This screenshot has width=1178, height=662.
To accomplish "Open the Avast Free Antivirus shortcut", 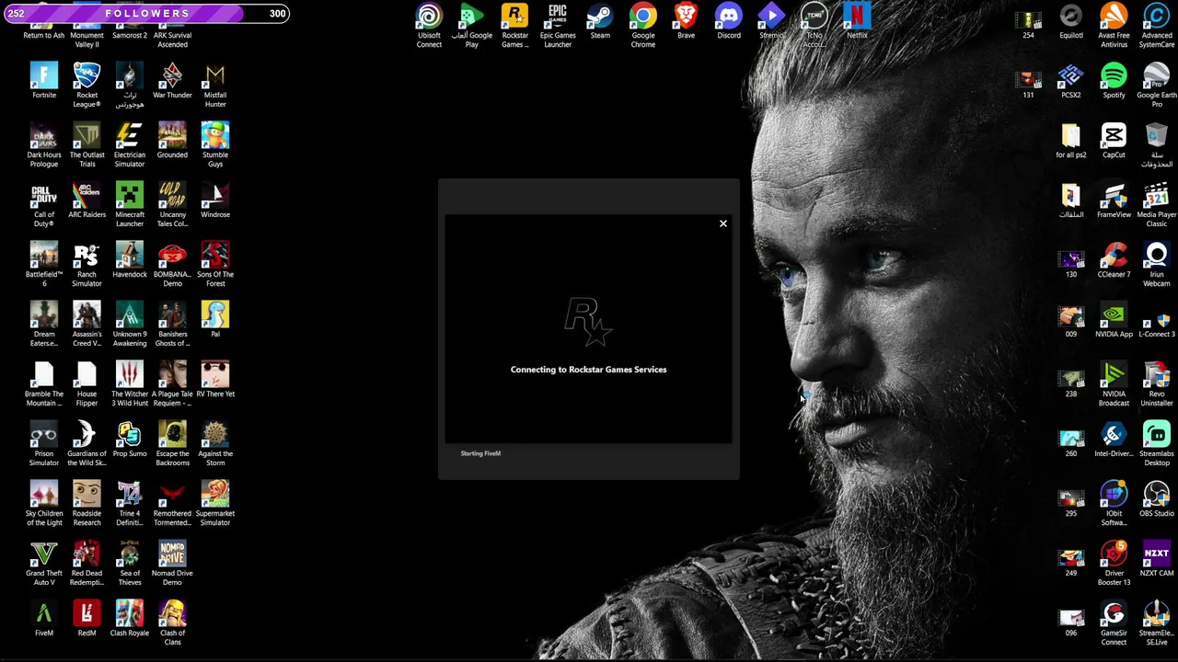I will 1114,25.
